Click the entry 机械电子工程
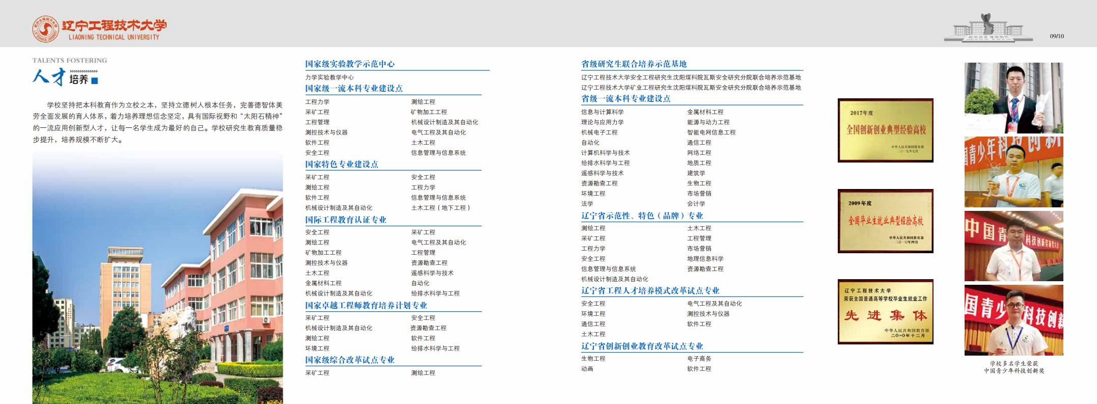 599,132
